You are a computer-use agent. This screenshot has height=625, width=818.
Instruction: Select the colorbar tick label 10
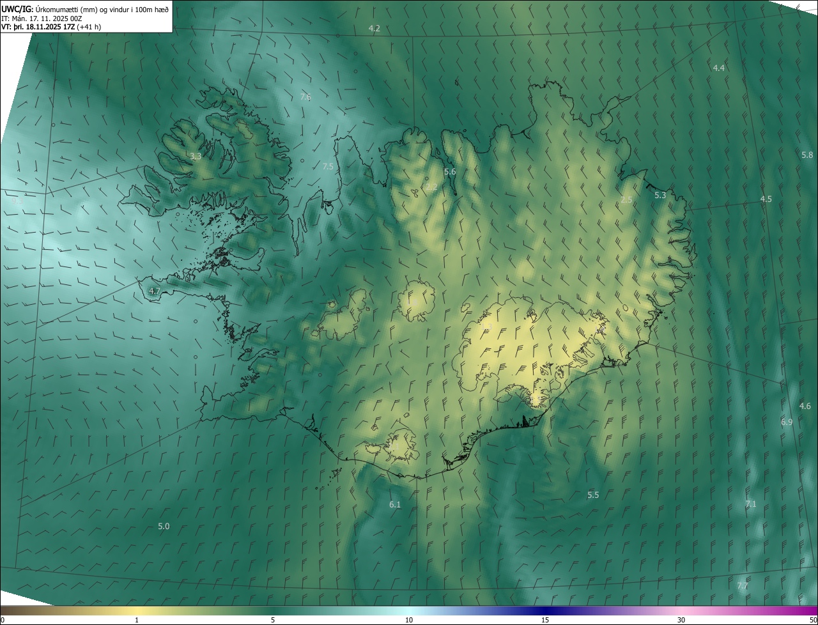tap(409, 621)
